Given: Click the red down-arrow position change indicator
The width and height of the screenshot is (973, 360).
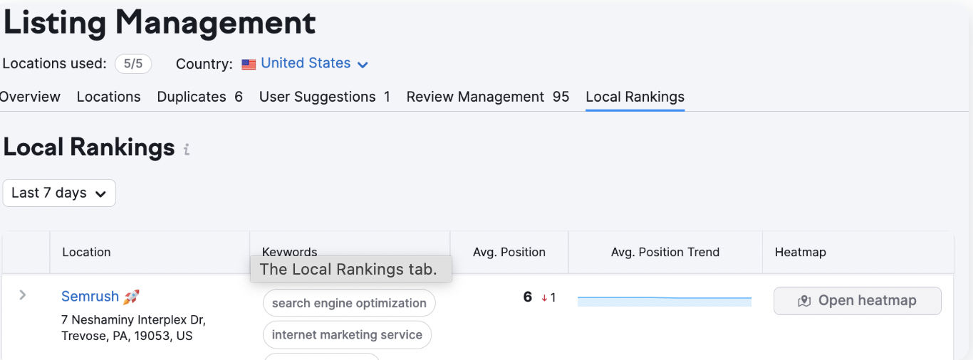Looking at the screenshot, I should click(x=544, y=298).
